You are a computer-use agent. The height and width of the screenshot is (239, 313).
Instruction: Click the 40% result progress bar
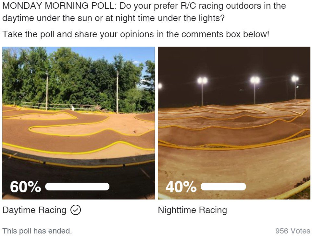pyautogui.click(x=223, y=187)
